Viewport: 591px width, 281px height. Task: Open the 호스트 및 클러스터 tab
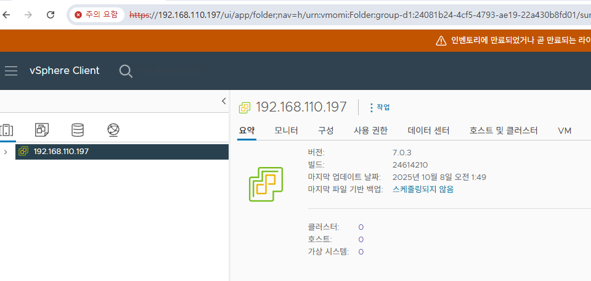[503, 131]
